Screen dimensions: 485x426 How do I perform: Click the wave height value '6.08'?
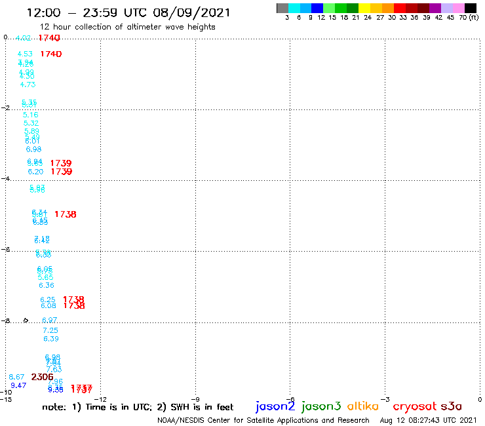48,305
